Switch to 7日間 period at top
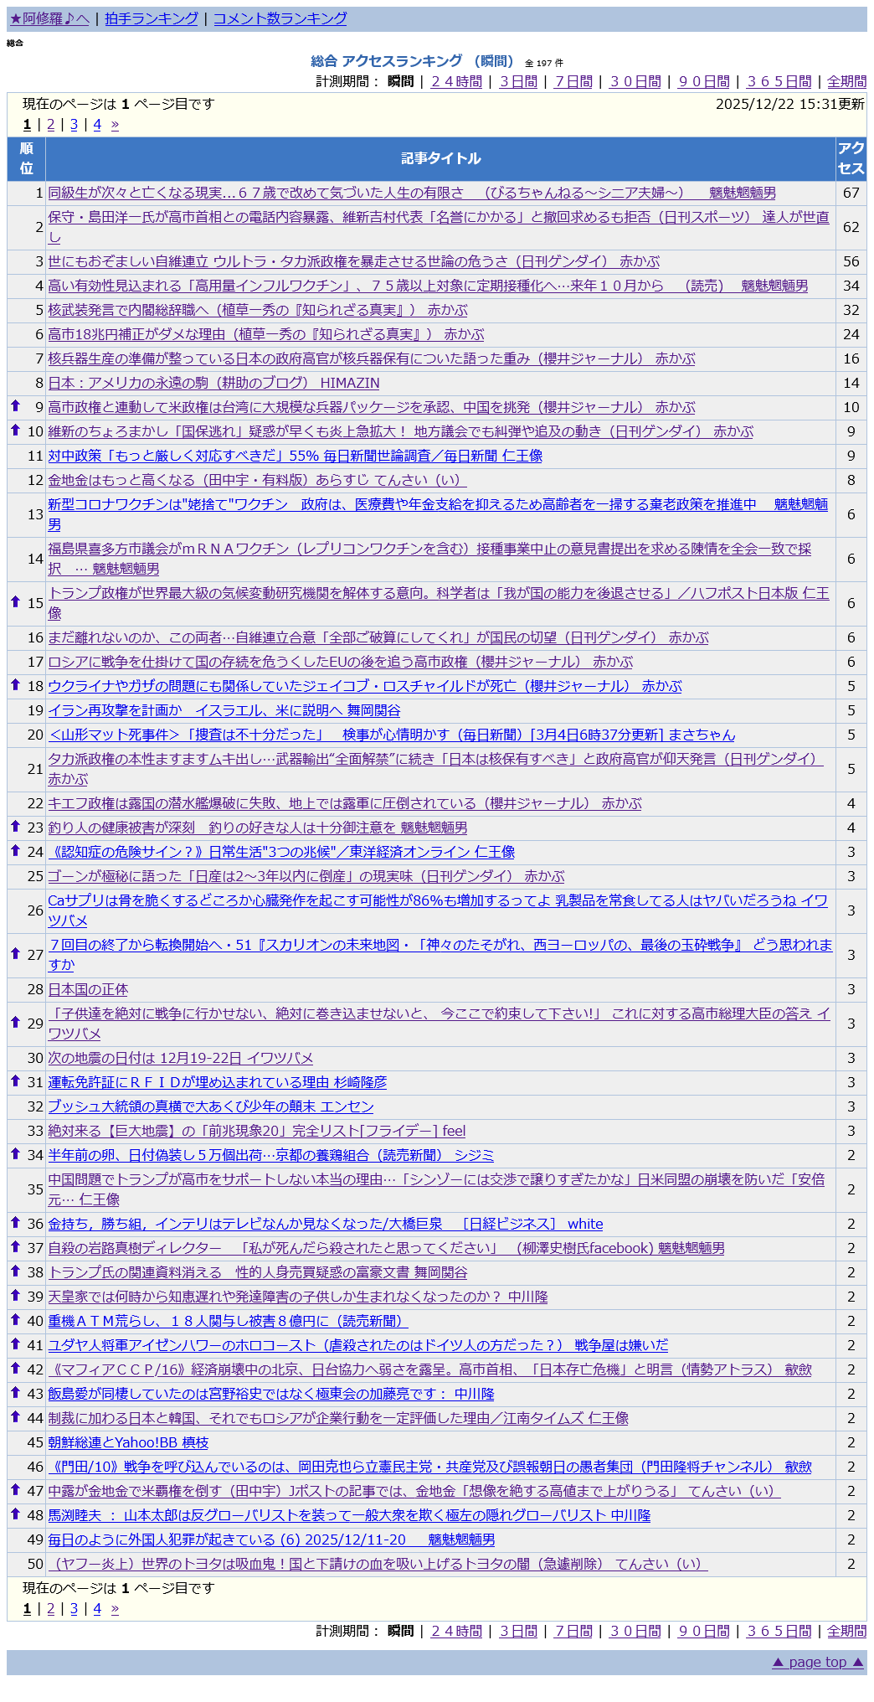Screen dimensions: 874x1702 [573, 82]
